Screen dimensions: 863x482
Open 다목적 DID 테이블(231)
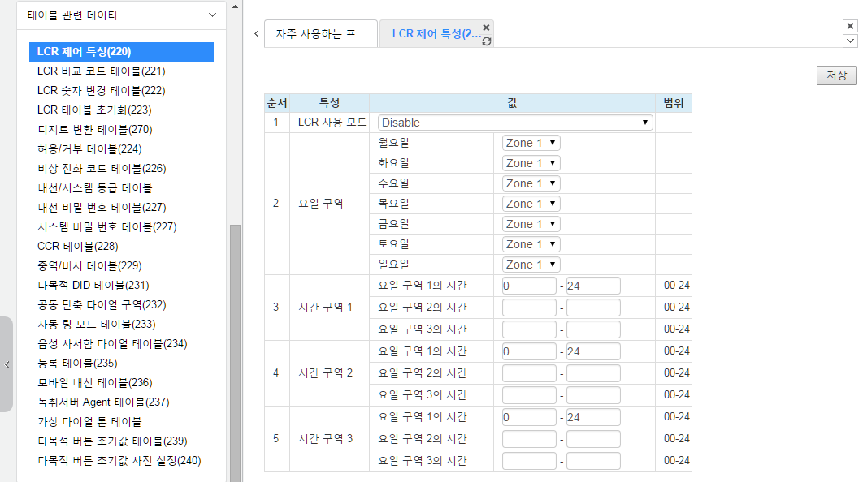click(93, 286)
